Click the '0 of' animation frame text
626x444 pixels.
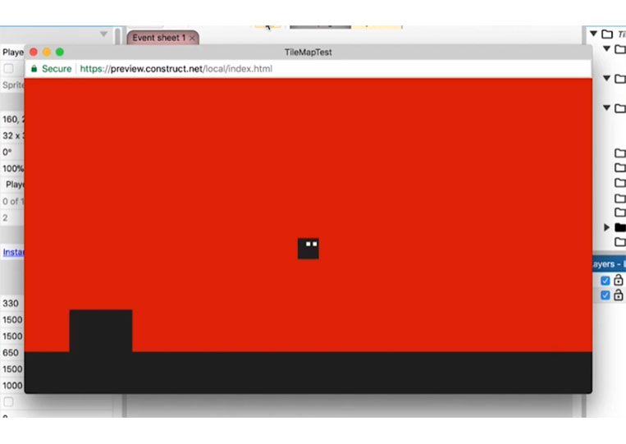point(13,201)
